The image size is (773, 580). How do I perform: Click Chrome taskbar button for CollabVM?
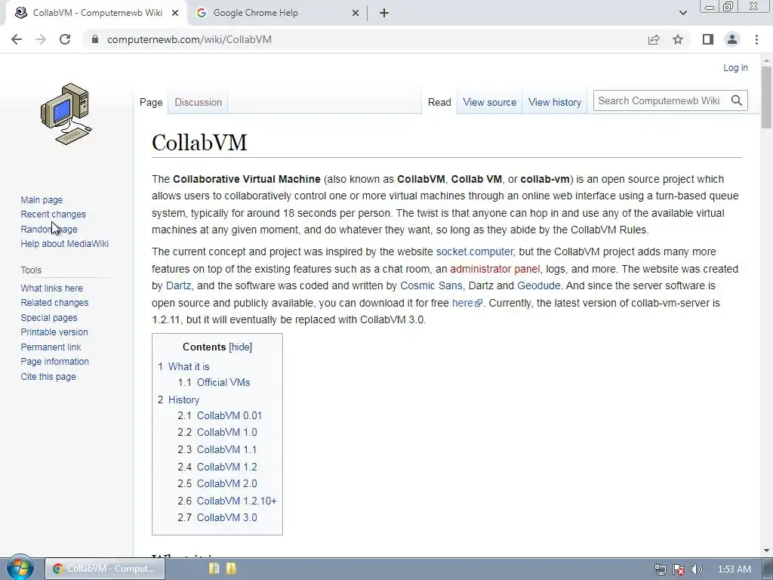(104, 569)
